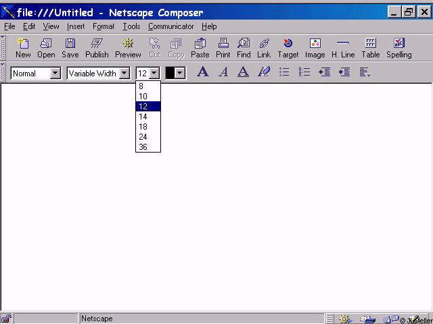Save the page with Save icon

70,48
